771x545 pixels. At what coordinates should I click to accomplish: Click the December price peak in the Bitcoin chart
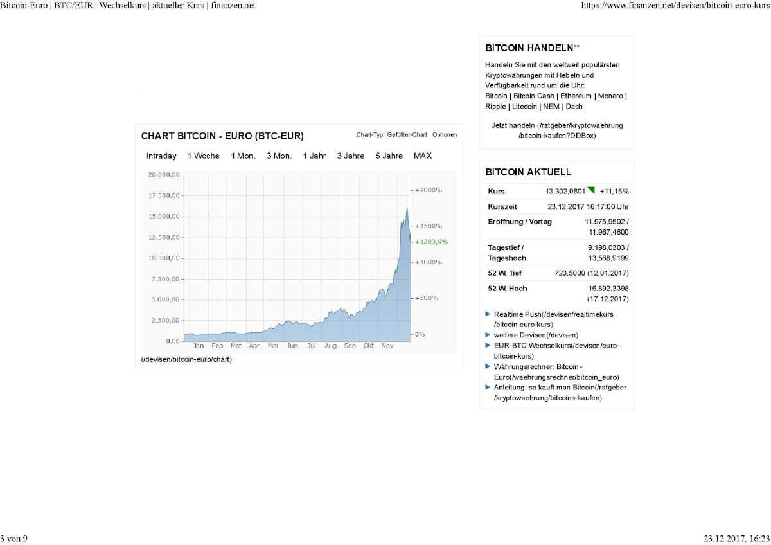tap(407, 209)
